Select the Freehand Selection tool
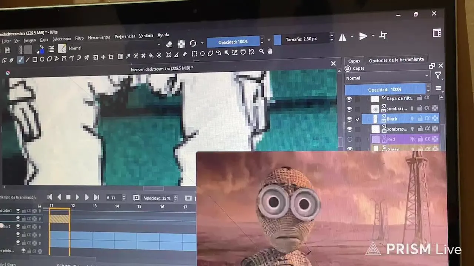 tap(218, 53)
